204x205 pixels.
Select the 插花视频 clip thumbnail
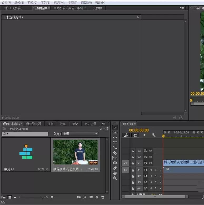pyautogui.click(x=75, y=152)
